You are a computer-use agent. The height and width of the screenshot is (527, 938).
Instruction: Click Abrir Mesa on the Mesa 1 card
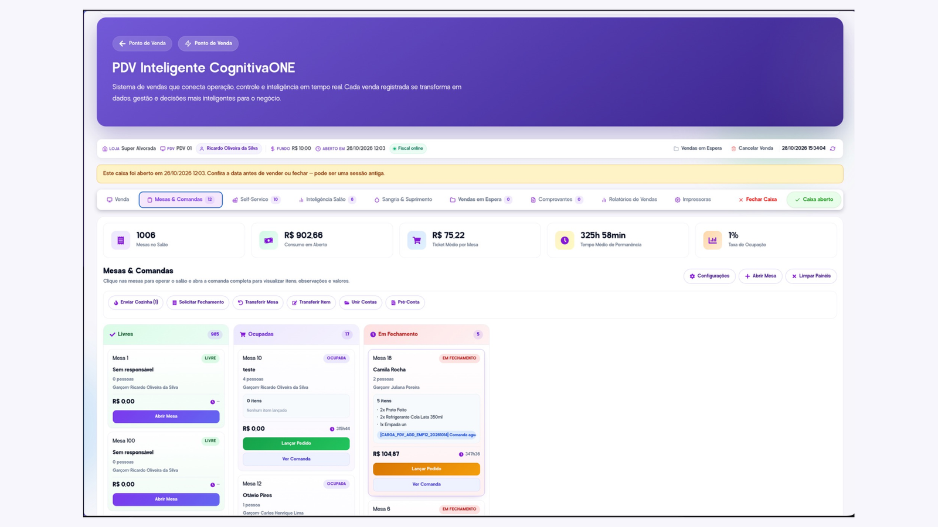pos(166,416)
